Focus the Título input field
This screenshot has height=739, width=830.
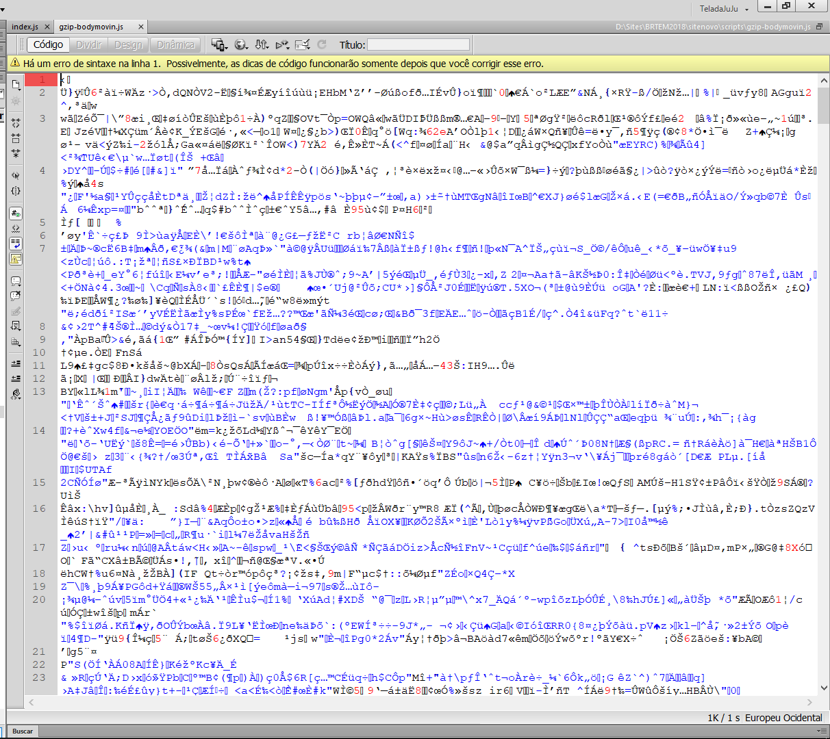coord(418,44)
